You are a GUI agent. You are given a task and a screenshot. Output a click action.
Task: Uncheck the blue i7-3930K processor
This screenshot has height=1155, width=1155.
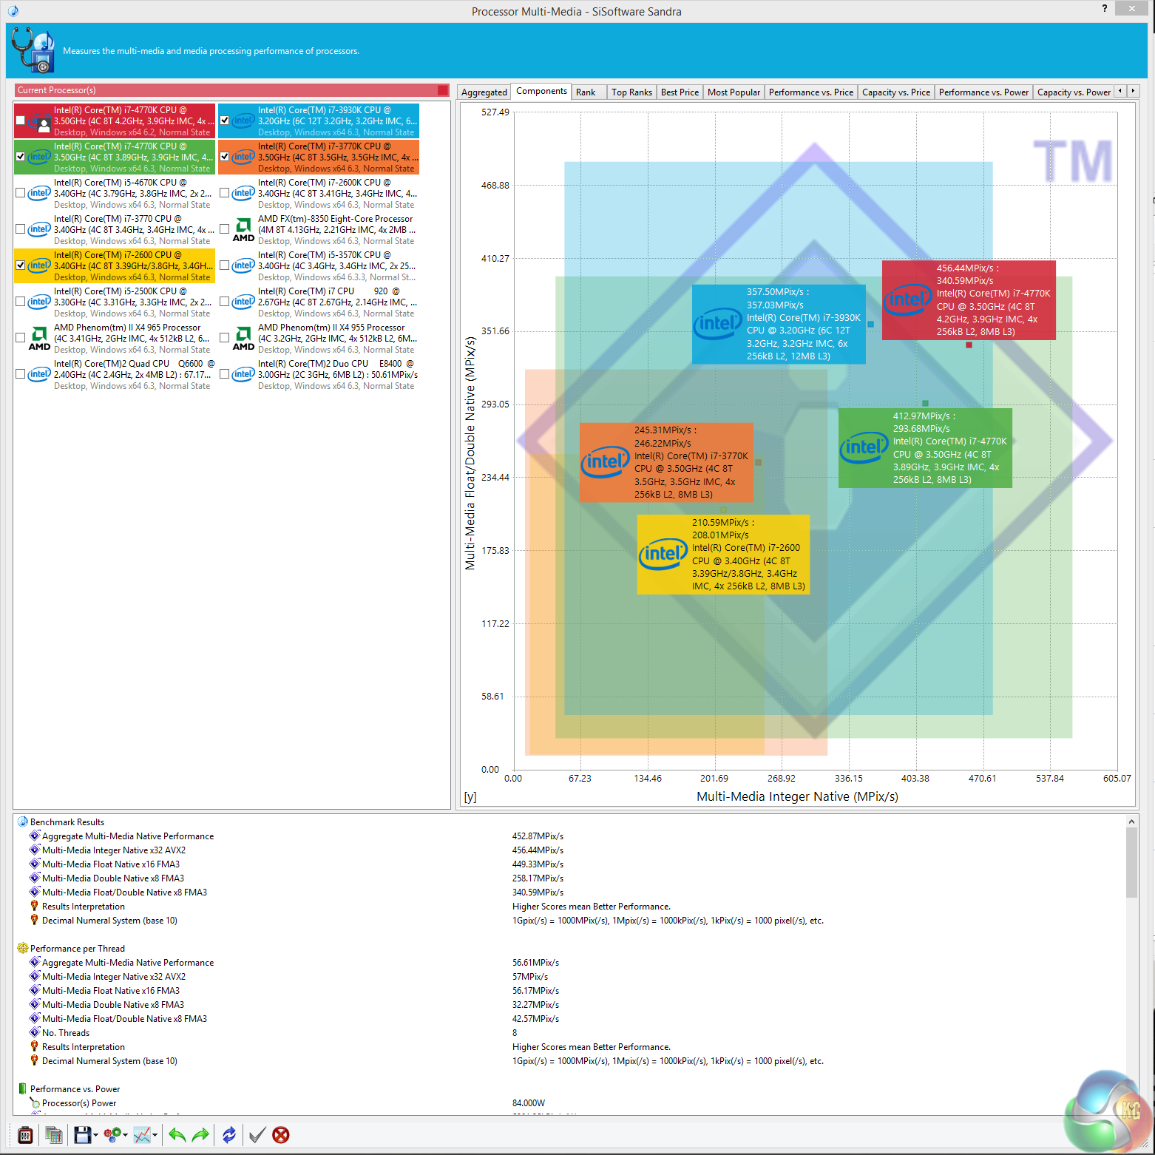(x=224, y=121)
